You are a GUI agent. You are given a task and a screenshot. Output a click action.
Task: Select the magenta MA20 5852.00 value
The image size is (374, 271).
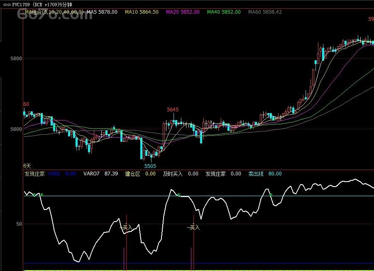(183, 12)
